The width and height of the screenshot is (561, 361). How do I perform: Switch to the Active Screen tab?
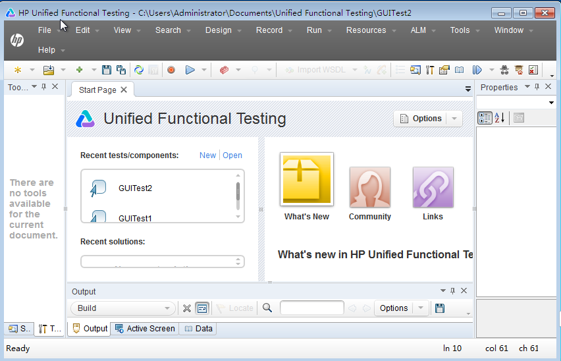click(145, 329)
